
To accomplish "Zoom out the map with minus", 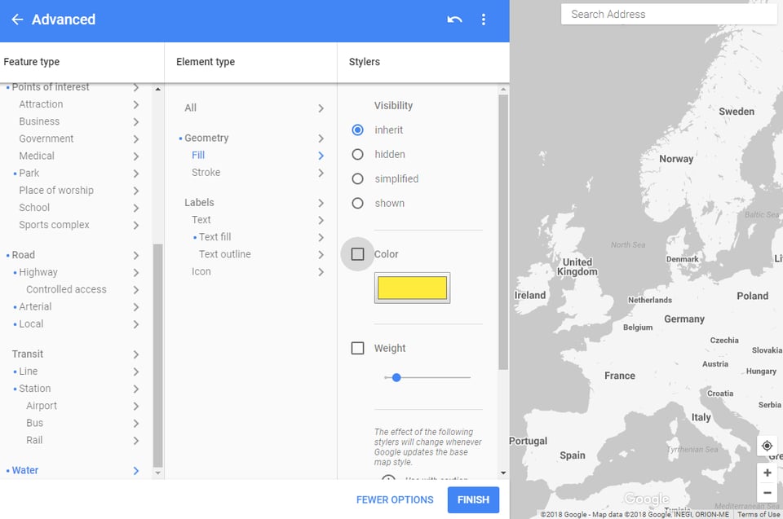I will pyautogui.click(x=768, y=493).
